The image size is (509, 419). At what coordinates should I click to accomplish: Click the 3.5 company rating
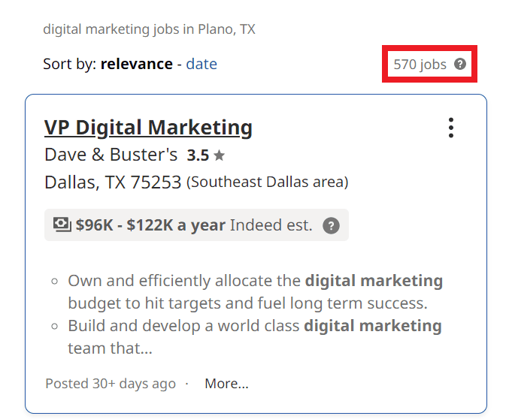click(198, 155)
